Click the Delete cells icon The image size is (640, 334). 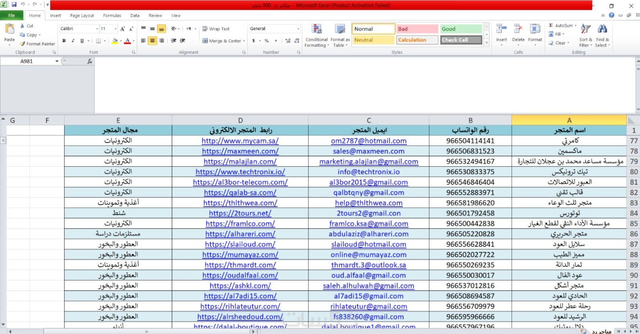click(518, 29)
